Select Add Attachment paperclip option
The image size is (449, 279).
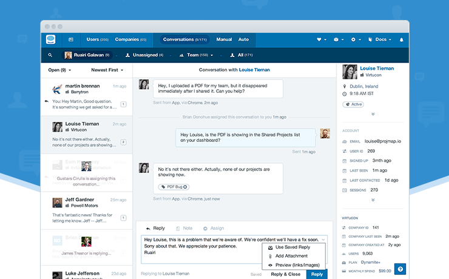click(x=292, y=257)
